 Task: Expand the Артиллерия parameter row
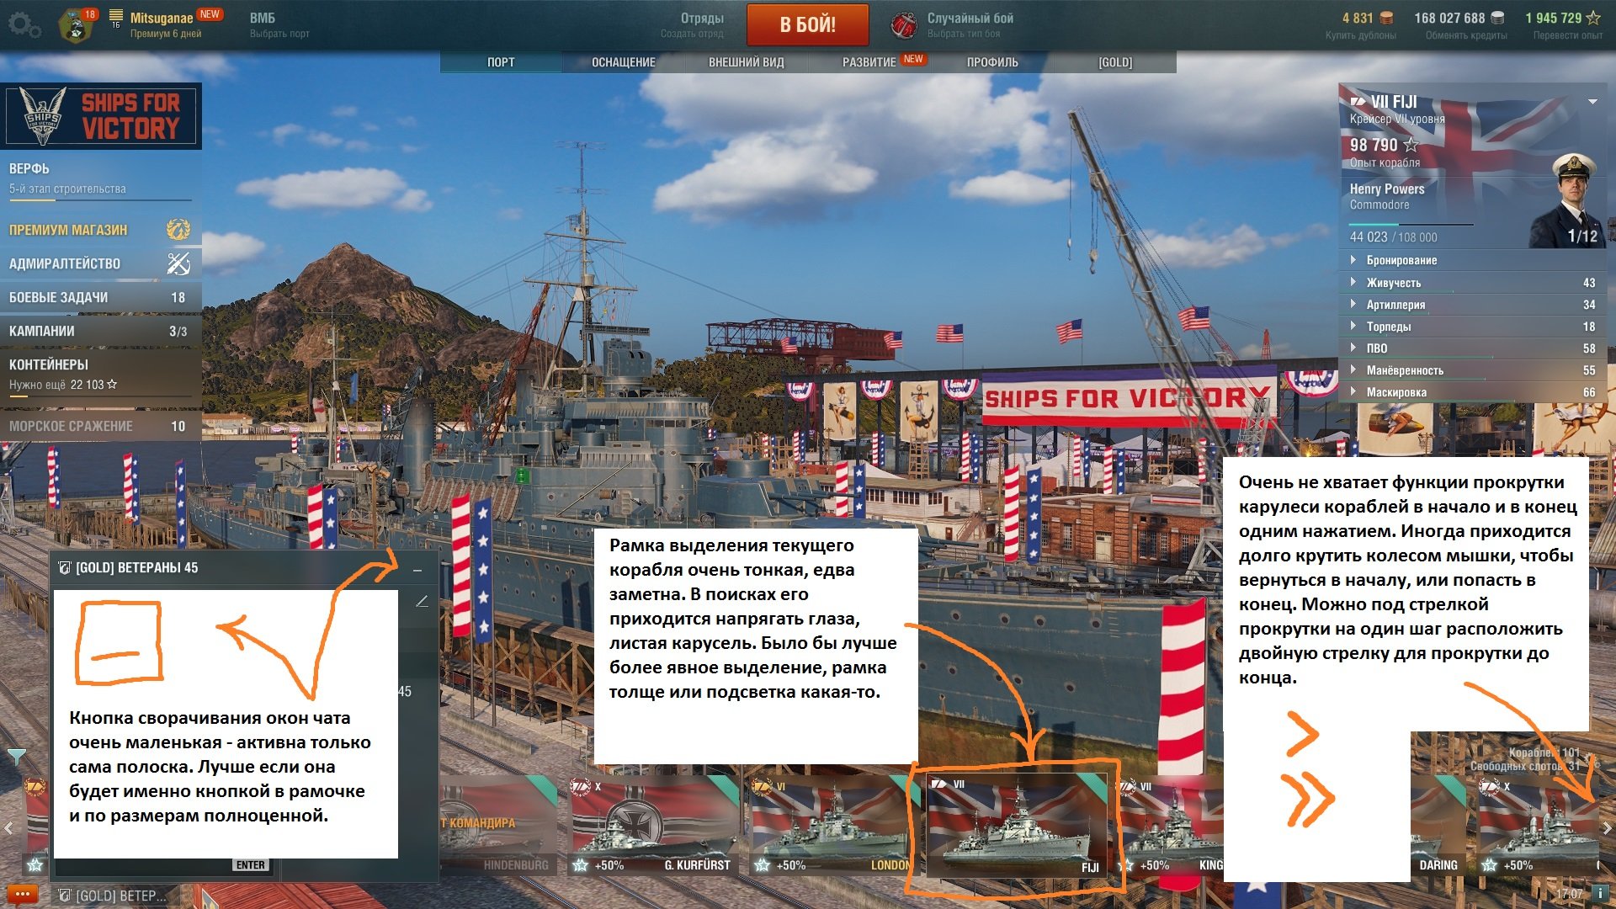tap(1473, 305)
